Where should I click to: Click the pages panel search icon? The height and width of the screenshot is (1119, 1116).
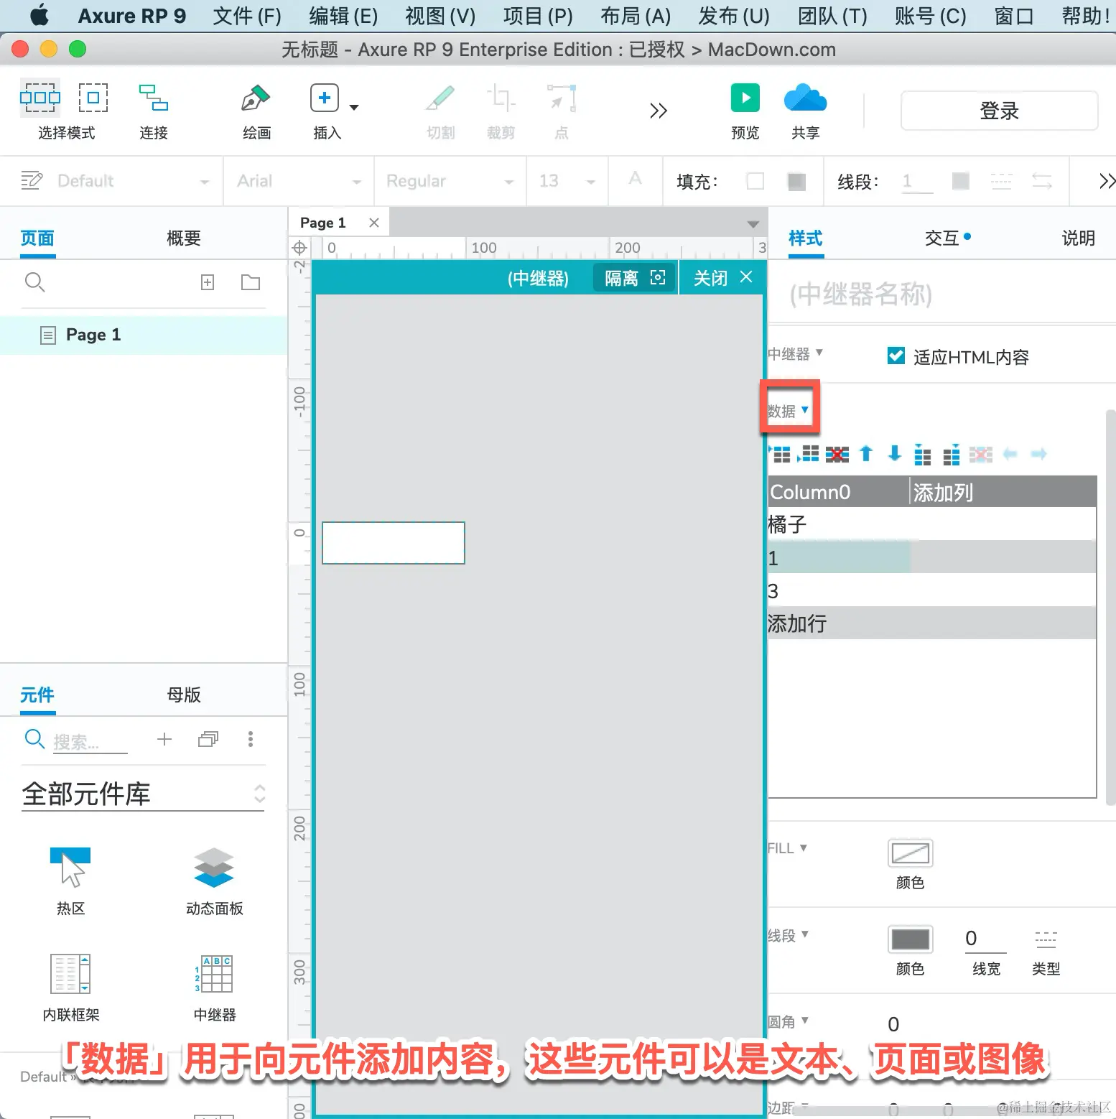click(x=34, y=282)
